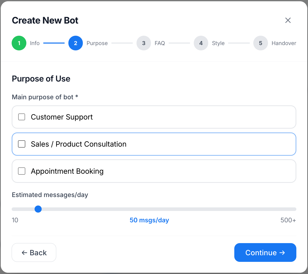Tick the Sales / Product Consultation checkbox
Viewport: 308px width, 274px height.
tap(22, 144)
